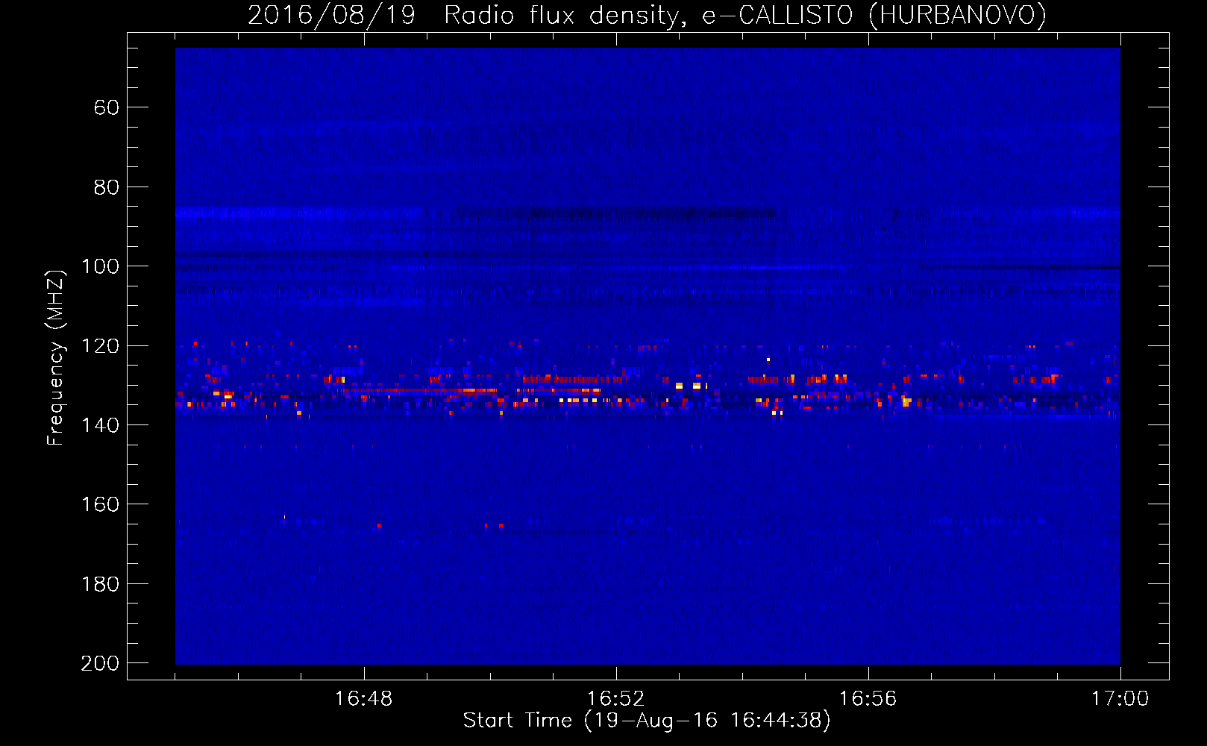This screenshot has height=746, width=1207.
Task: Select the frequency axis label '100'
Action: pos(101,266)
